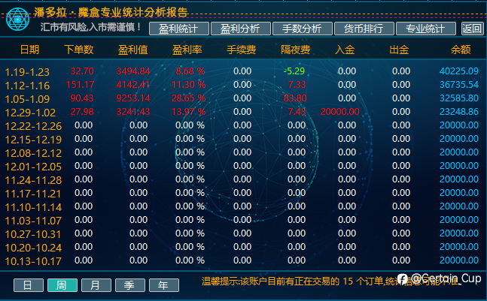487x301 pixels.
Task: Click the 11.30 % profit rate
Action: [188, 85]
